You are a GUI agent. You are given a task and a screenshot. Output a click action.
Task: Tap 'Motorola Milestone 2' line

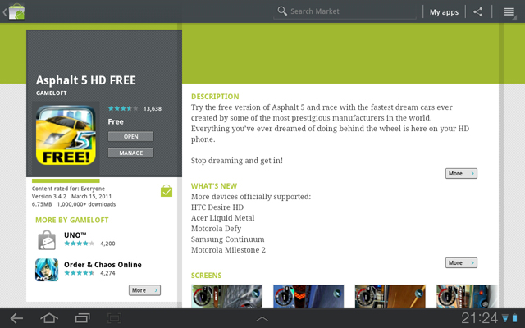click(x=228, y=250)
